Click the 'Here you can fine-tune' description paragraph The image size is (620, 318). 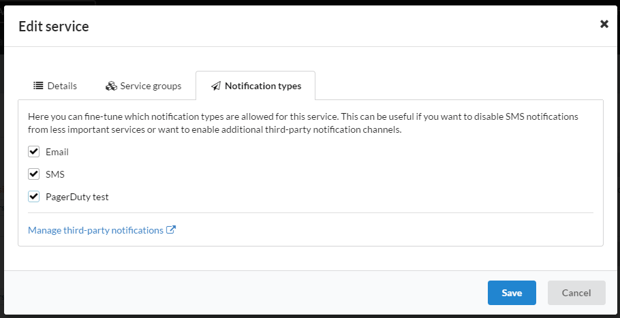(x=303, y=123)
